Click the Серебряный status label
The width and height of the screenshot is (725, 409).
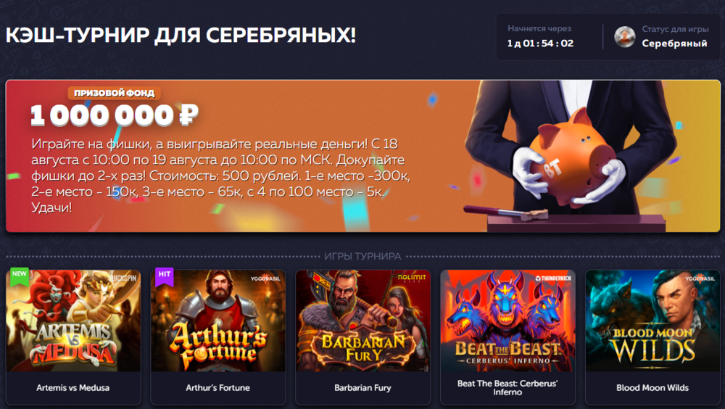tap(674, 44)
